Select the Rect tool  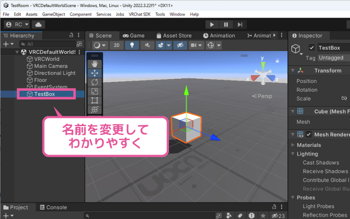coord(94,100)
